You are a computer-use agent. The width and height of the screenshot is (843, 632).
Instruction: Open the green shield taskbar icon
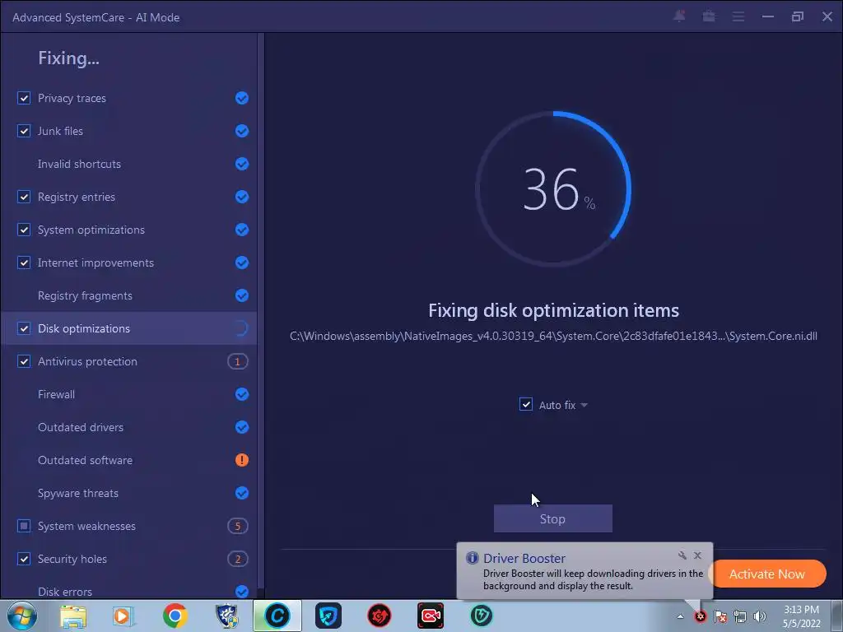coord(482,616)
